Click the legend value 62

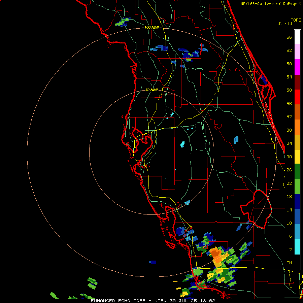[289, 50]
